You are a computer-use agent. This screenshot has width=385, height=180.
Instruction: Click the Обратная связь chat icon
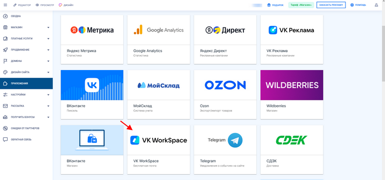point(5,140)
